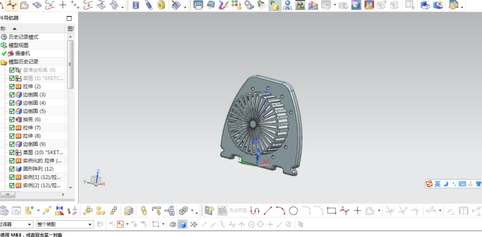Select the plus-shaped point tool in top toolbar
This screenshot has width=482, height=237.
[62, 5]
